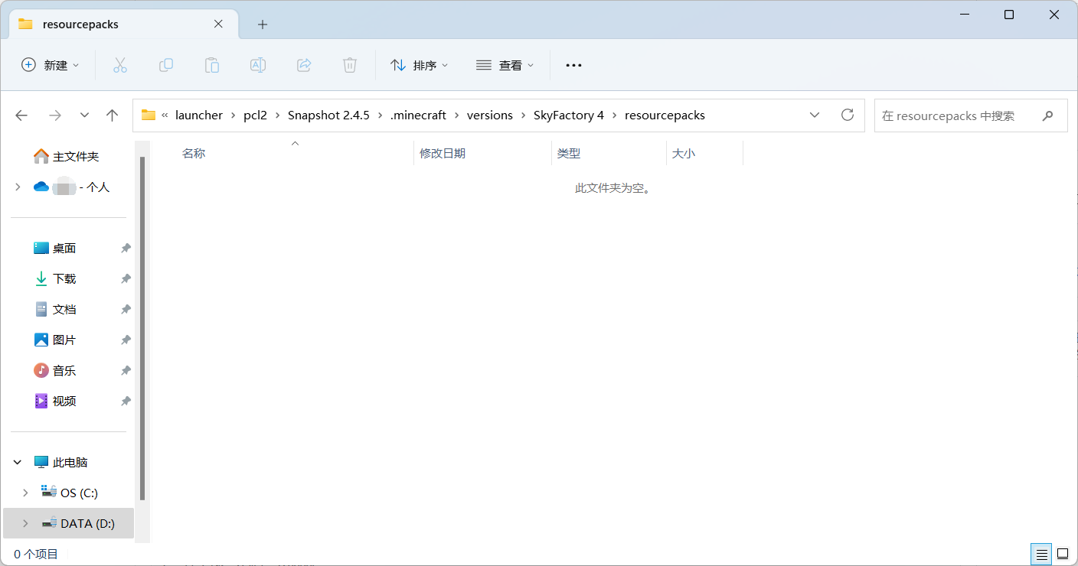Select the Rename icon in the toolbar
1078x566 pixels.
pyautogui.click(x=258, y=65)
